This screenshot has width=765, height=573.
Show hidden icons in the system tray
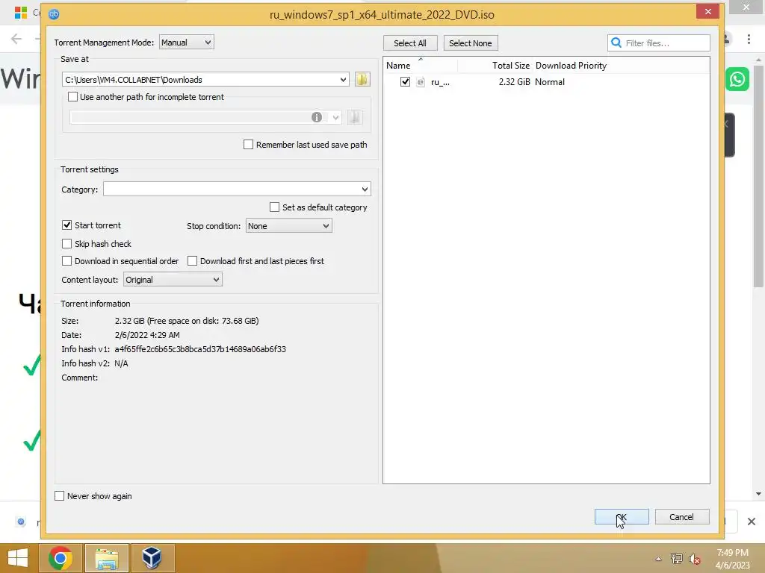[658, 559]
